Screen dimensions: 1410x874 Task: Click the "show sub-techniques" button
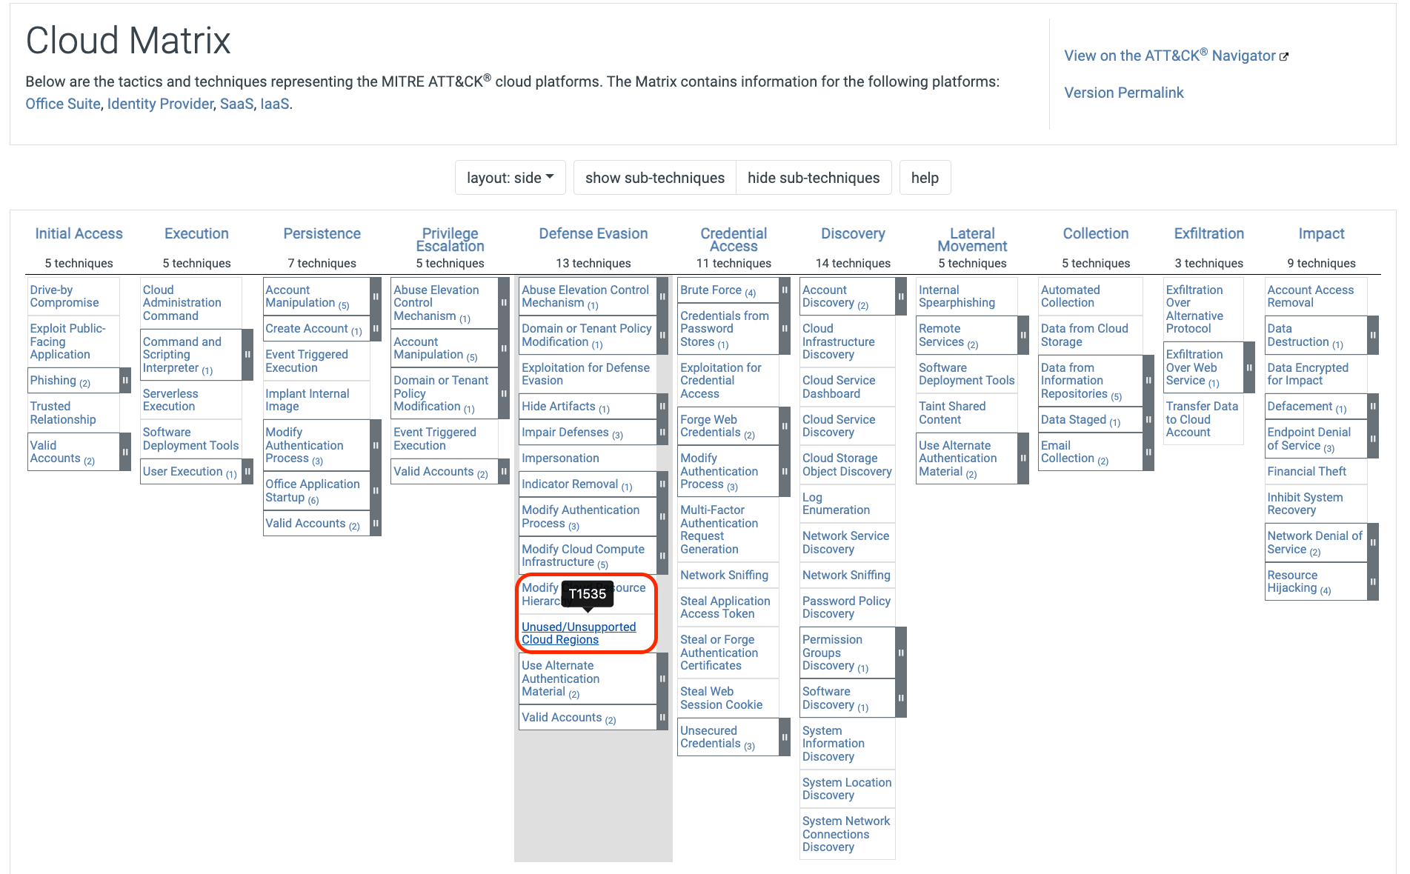(654, 177)
